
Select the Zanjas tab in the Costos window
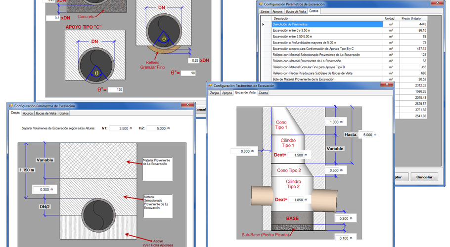click(x=265, y=12)
